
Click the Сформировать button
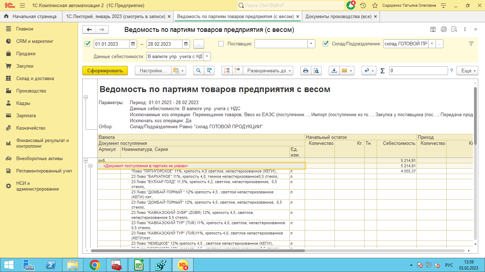[105, 70]
